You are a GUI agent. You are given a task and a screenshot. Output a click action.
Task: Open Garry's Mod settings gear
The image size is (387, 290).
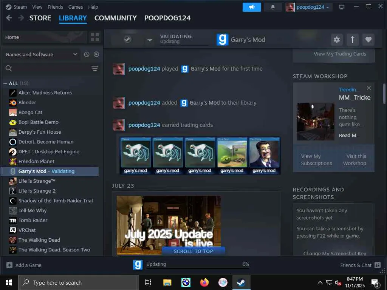[x=336, y=40]
